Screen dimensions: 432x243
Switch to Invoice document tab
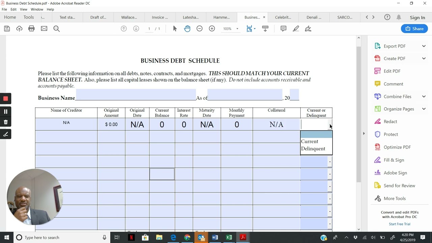tap(160, 17)
